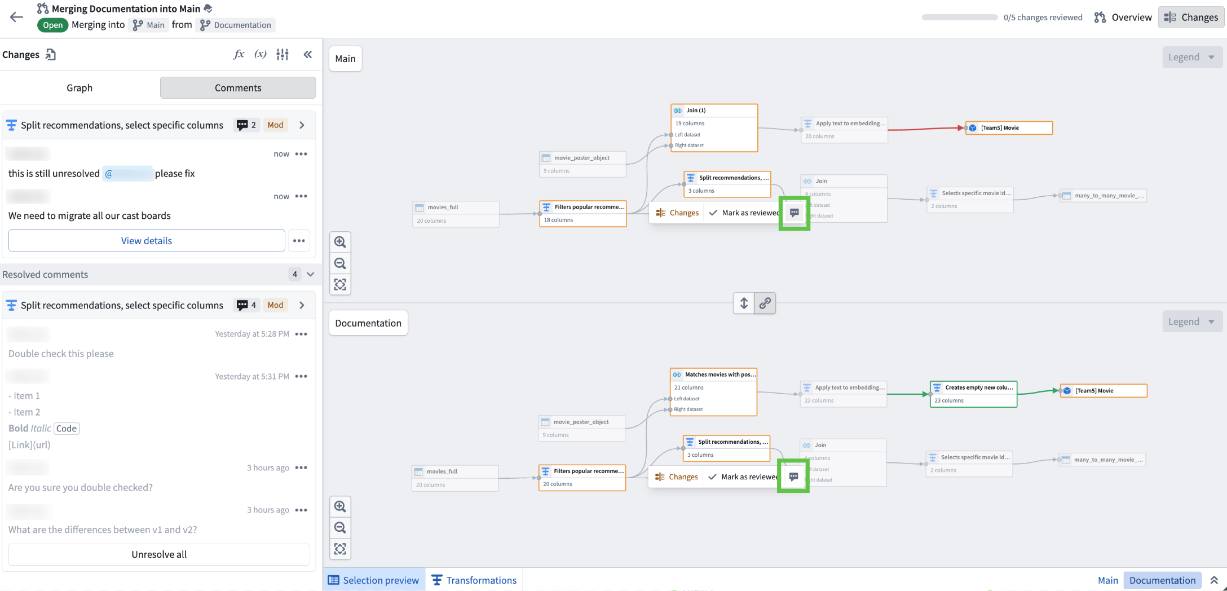This screenshot has height=591, width=1227.
Task: Collapse the Resolved comments section
Action: (x=310, y=274)
